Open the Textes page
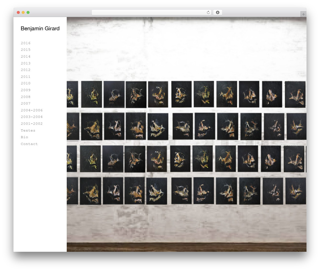The height and width of the screenshot is (271, 320). tap(28, 130)
